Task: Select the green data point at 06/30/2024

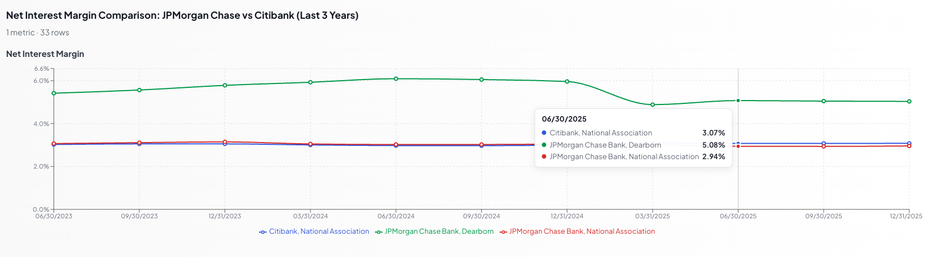Action: [x=396, y=78]
